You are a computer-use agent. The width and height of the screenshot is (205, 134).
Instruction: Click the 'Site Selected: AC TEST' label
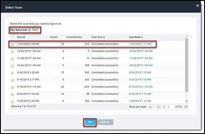coord(24,30)
